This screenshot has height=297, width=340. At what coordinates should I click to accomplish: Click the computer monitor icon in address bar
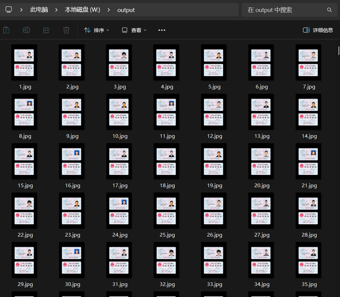coord(9,10)
